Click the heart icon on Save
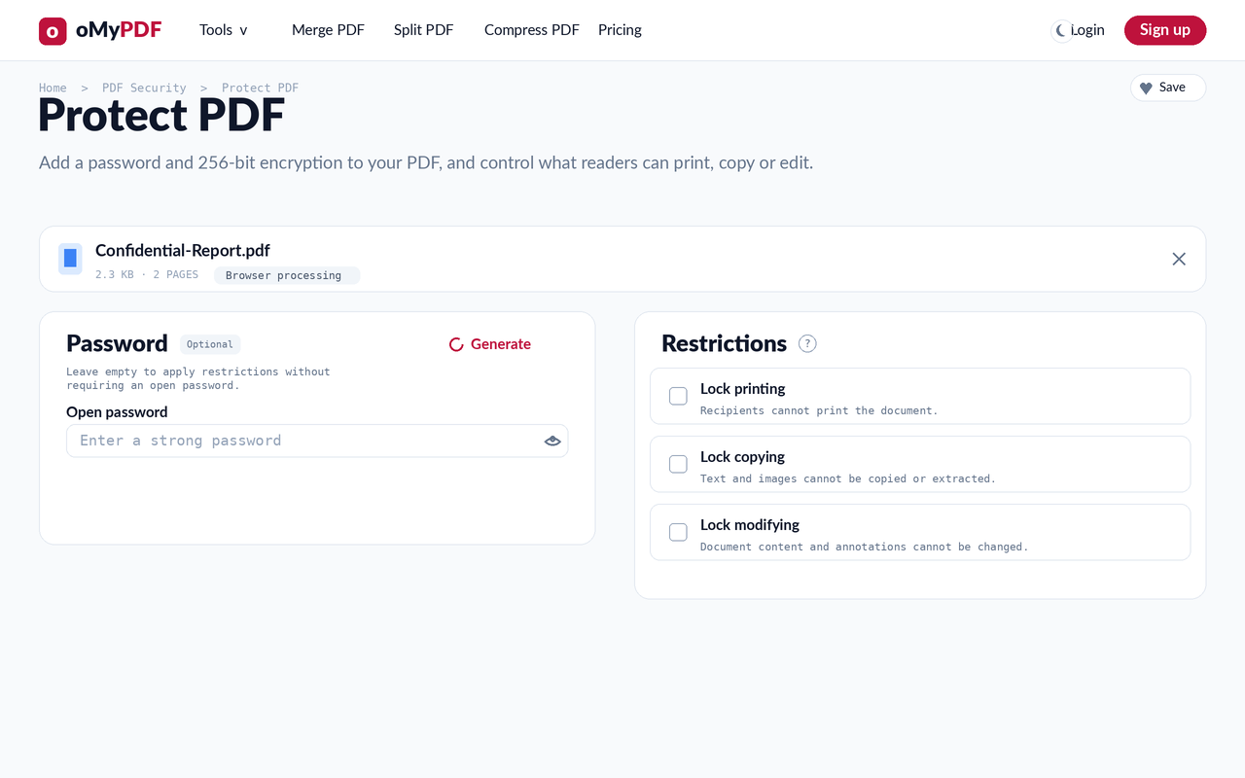The width and height of the screenshot is (1245, 778). coord(1146,88)
